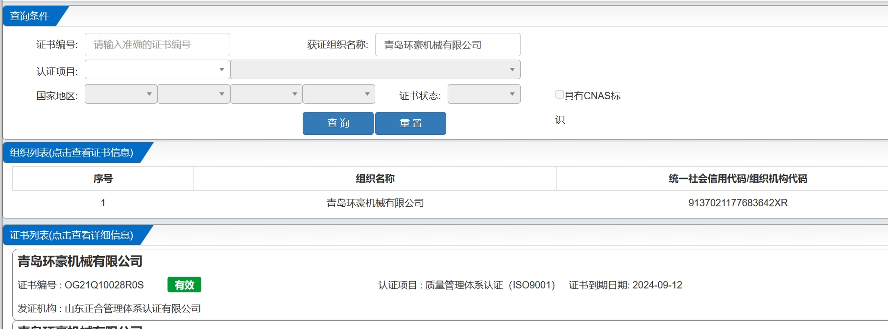Click 认证项目 质量管理体系认证 (ISO9001) text
The height and width of the screenshot is (329, 888).
466,285
